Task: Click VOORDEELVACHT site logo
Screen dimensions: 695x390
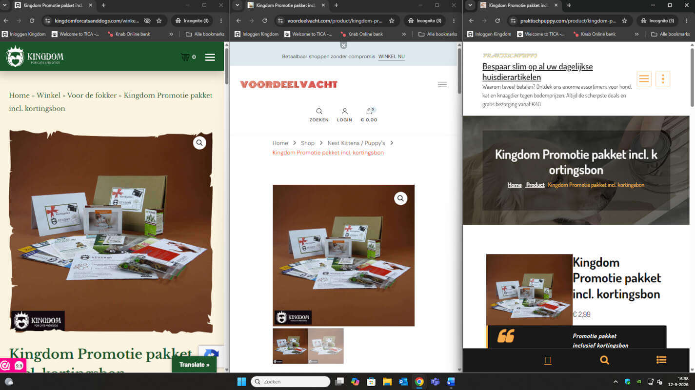Action: [289, 84]
